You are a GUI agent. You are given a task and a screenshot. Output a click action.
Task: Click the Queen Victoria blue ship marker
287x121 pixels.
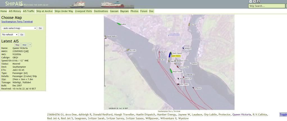click(x=170, y=55)
